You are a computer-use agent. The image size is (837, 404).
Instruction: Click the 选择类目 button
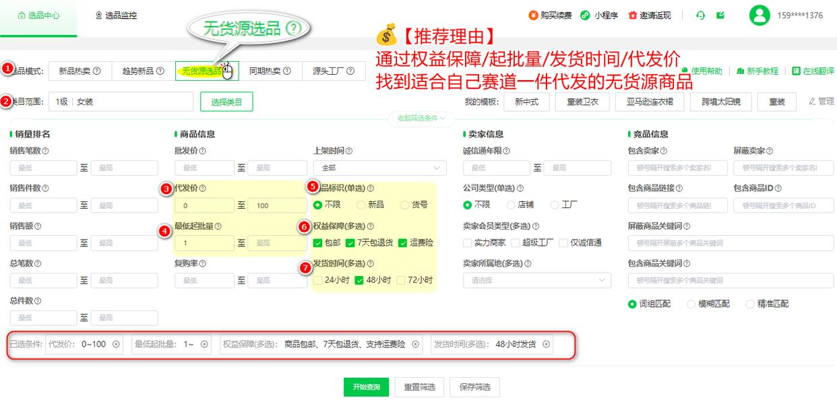(226, 102)
